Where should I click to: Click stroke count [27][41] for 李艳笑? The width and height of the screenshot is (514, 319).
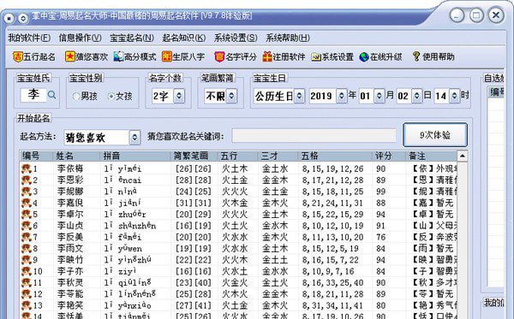coord(194,305)
